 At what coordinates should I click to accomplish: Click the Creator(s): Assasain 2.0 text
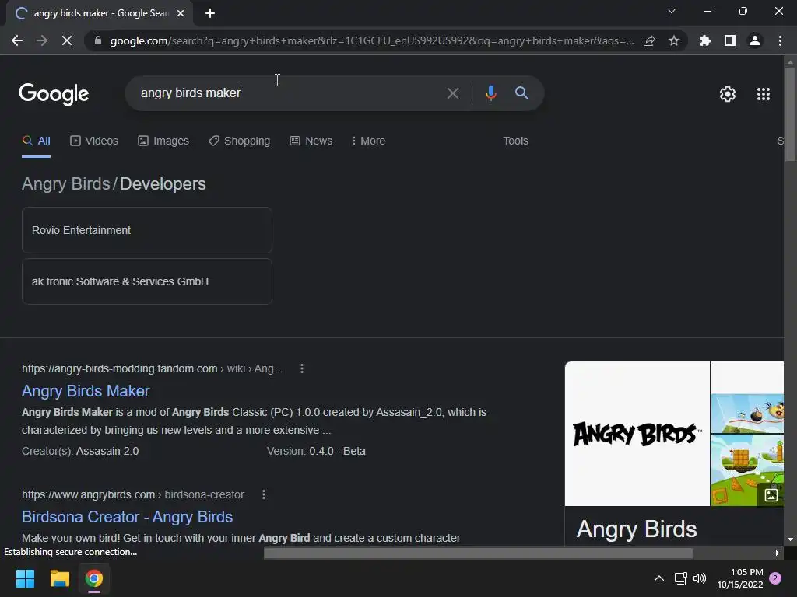pos(80,451)
